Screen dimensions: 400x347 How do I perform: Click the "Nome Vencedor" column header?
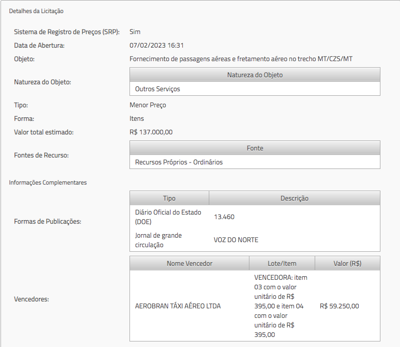point(189,263)
